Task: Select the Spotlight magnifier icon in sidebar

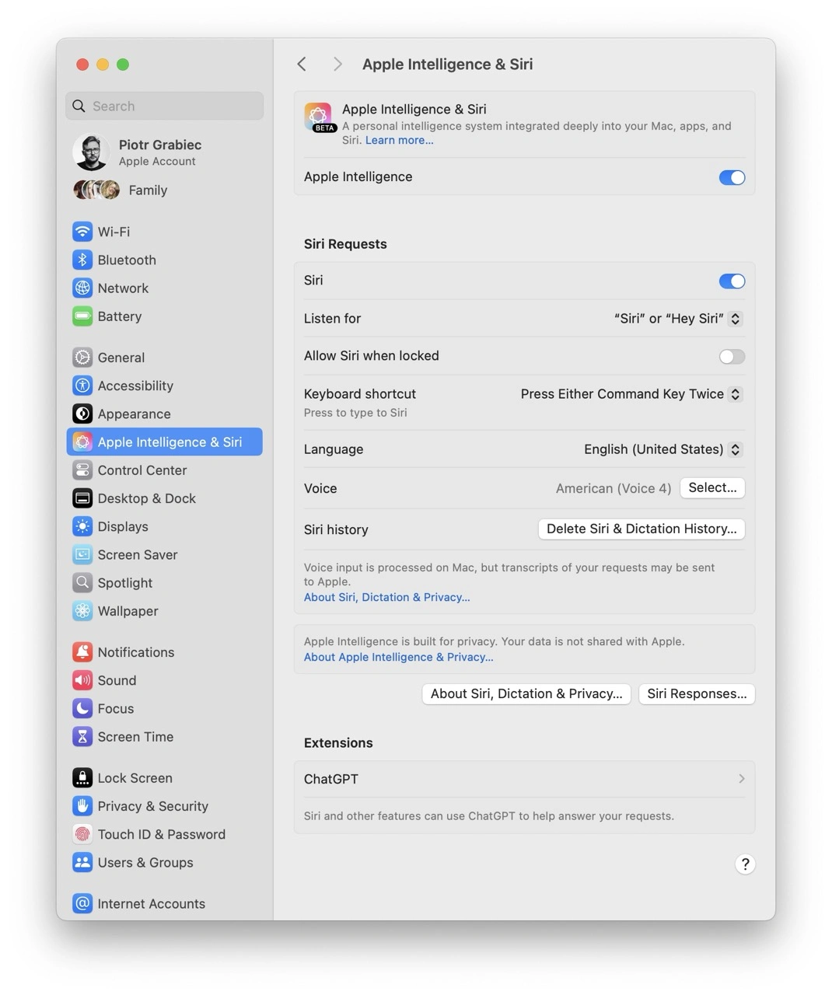Action: click(82, 582)
